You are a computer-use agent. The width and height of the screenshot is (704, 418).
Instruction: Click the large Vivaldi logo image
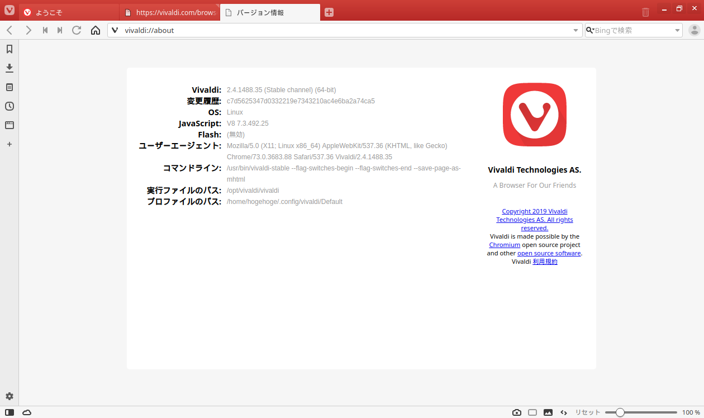(x=535, y=115)
